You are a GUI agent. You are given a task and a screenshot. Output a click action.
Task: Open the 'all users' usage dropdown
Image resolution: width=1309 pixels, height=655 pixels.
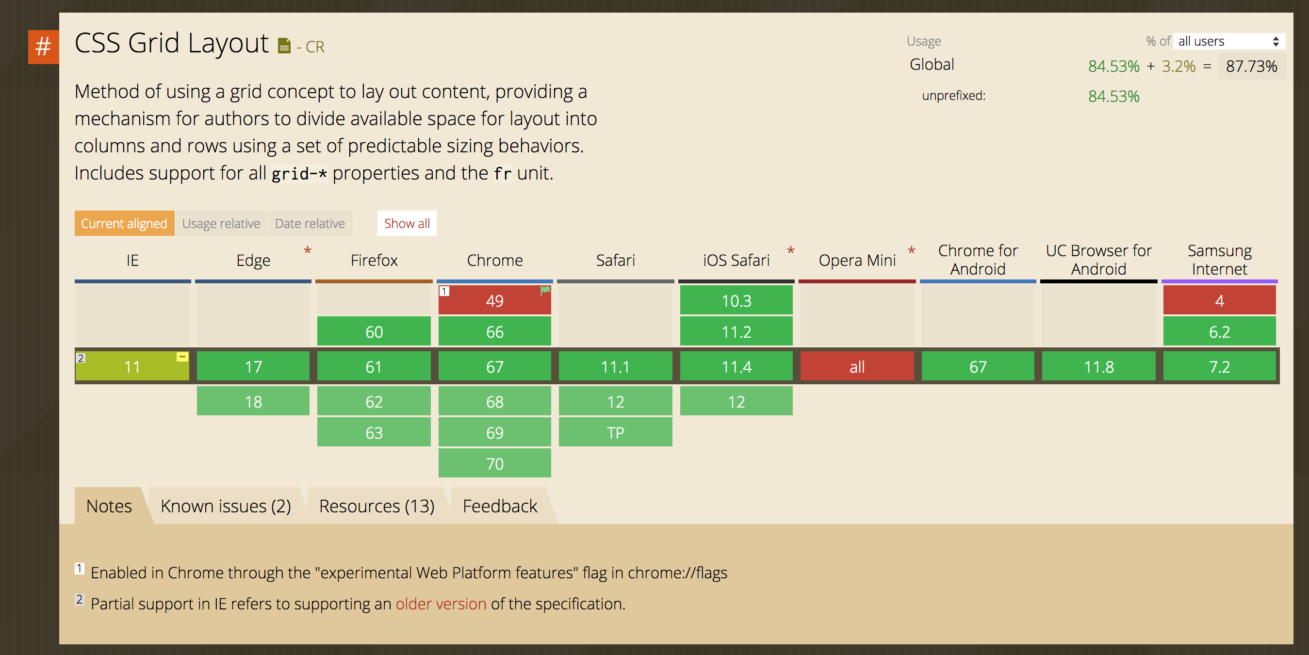pyautogui.click(x=1229, y=41)
